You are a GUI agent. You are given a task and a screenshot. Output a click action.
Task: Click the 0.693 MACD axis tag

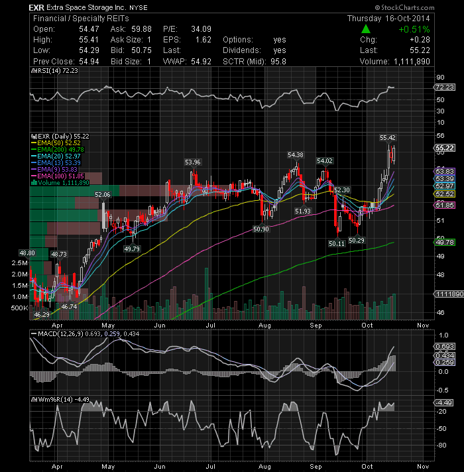coord(444,347)
